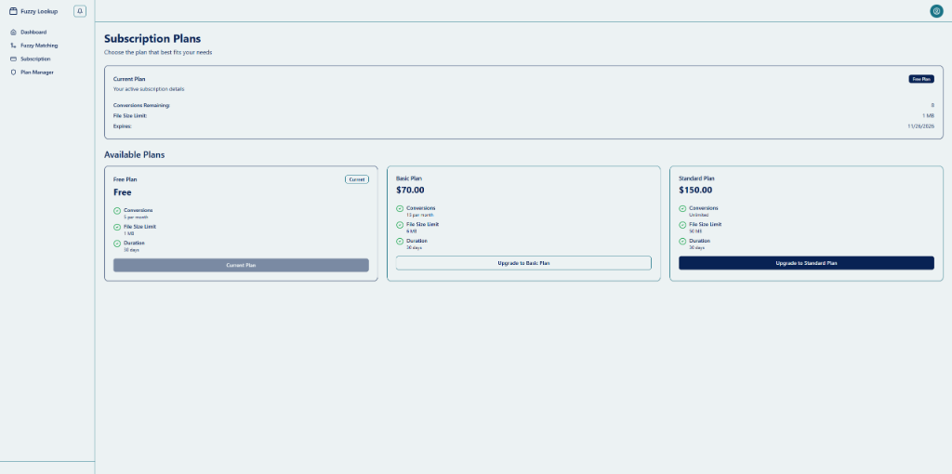Image resolution: width=952 pixels, height=474 pixels.
Task: Click the Dashboard home icon
Action: (x=13, y=33)
